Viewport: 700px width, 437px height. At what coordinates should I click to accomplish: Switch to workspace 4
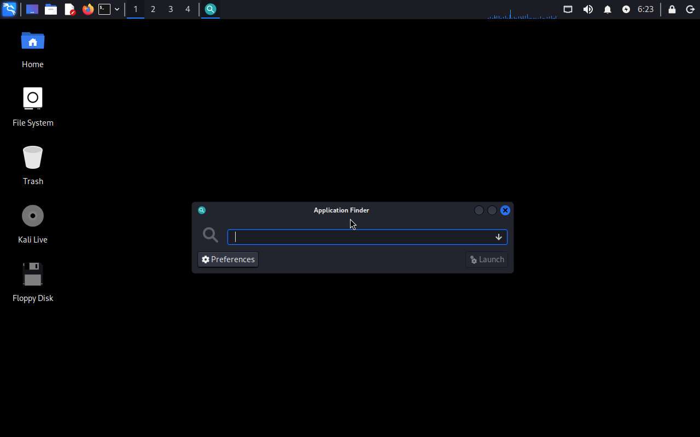coord(188,9)
